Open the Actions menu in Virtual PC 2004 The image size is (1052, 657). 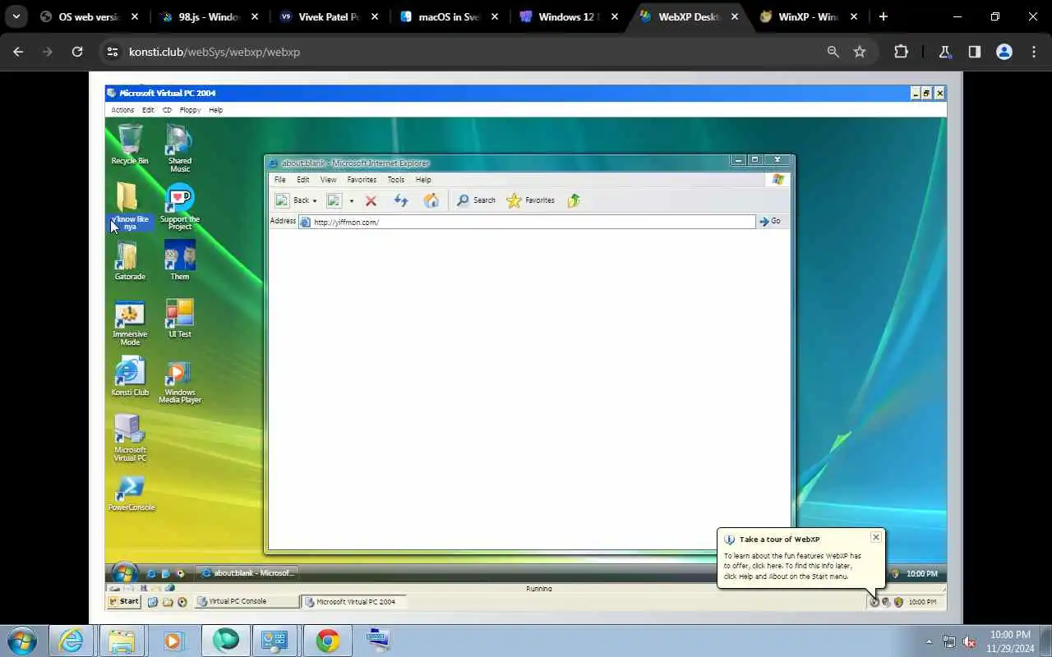tap(122, 110)
